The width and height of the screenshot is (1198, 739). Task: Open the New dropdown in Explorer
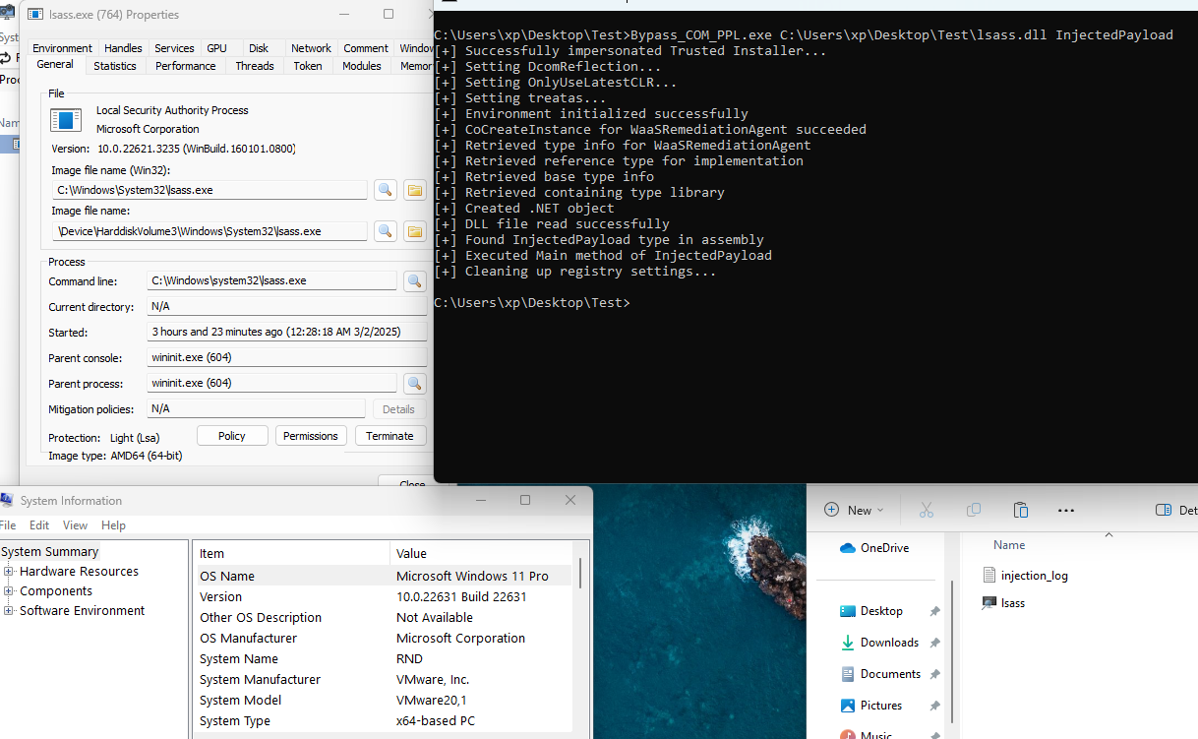click(854, 510)
